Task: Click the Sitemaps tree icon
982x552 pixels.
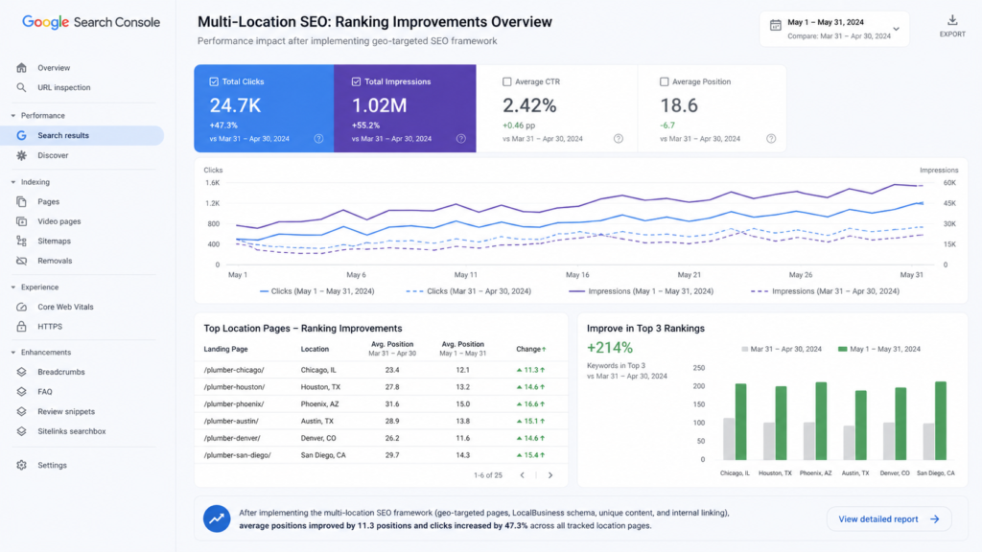Action: click(21, 241)
